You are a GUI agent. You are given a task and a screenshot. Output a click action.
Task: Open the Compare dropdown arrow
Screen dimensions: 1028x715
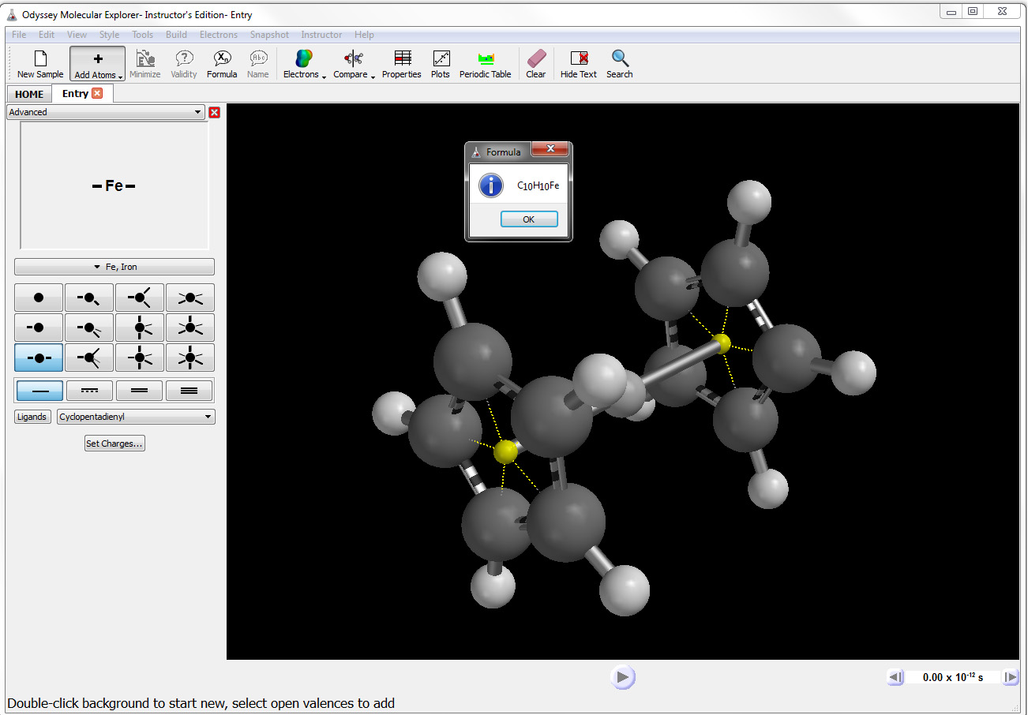(373, 77)
